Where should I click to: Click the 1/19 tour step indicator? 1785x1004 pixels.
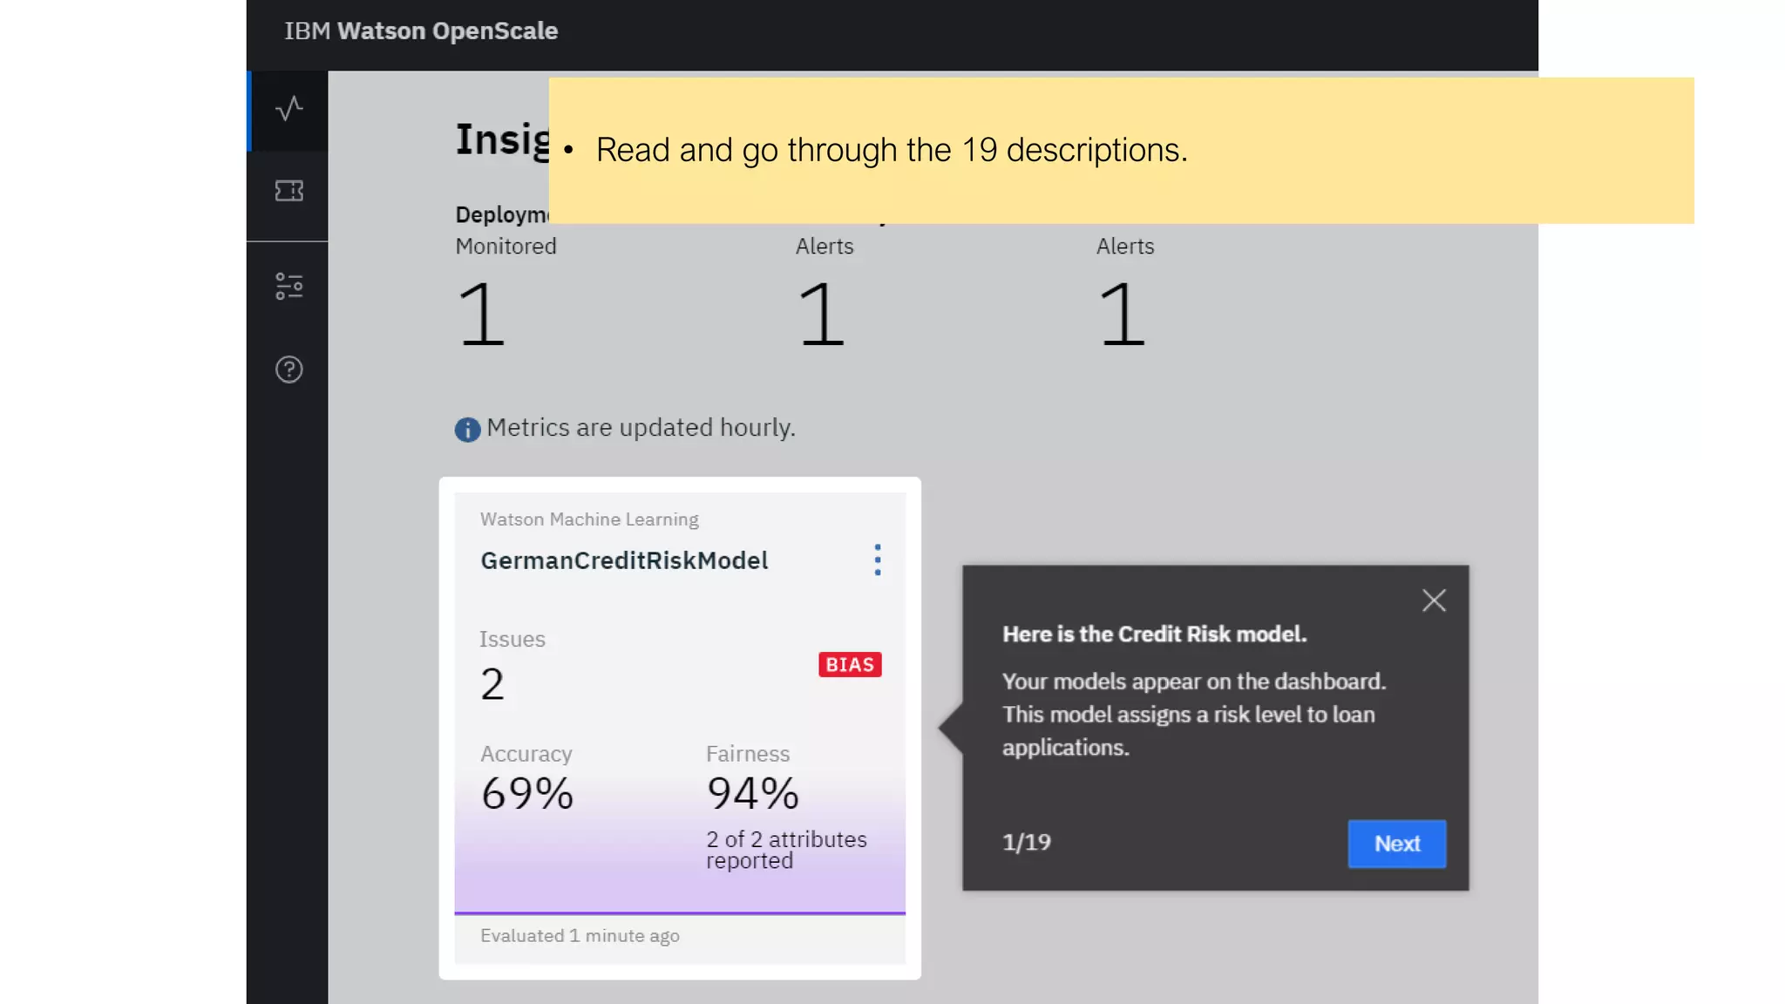(x=1027, y=843)
